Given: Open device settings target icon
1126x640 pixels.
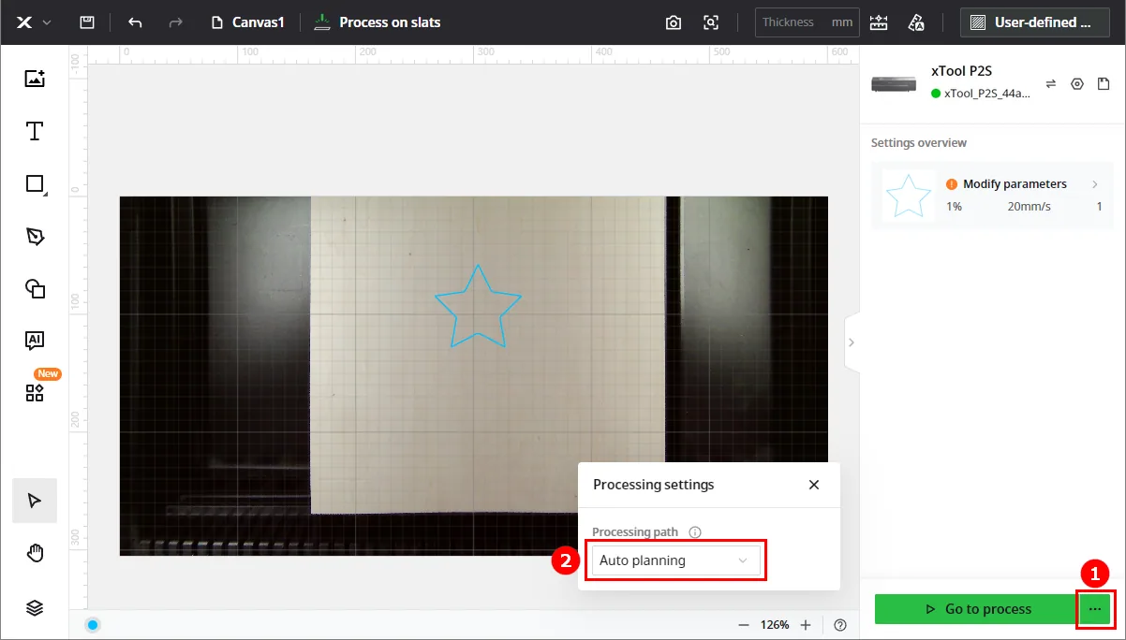Looking at the screenshot, I should click(1077, 84).
